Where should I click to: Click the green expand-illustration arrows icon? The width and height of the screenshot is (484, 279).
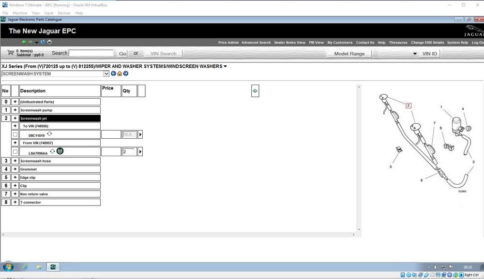(255, 90)
